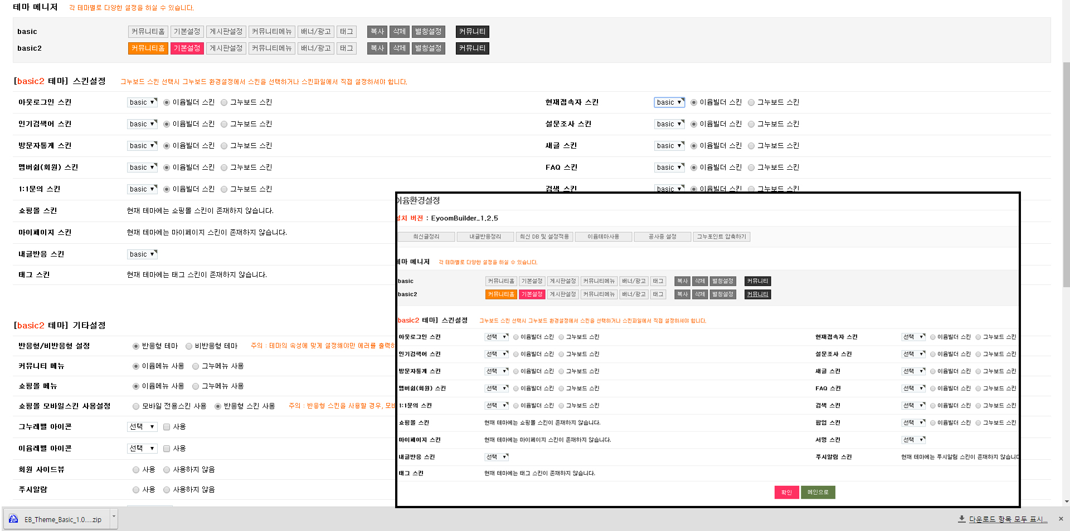Expand the 그누레벨 아이콘 선택 dropdown

click(x=142, y=427)
